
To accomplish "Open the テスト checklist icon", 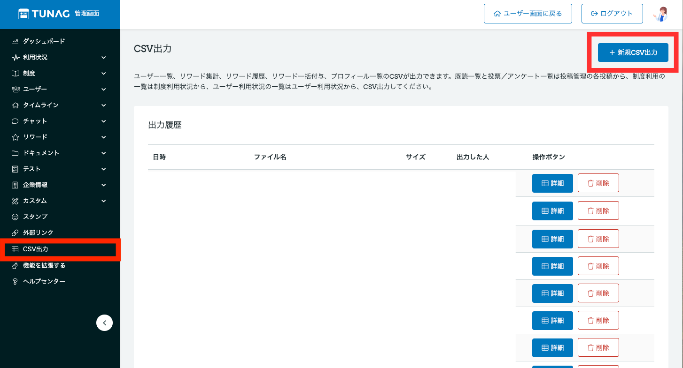I will click(x=15, y=169).
